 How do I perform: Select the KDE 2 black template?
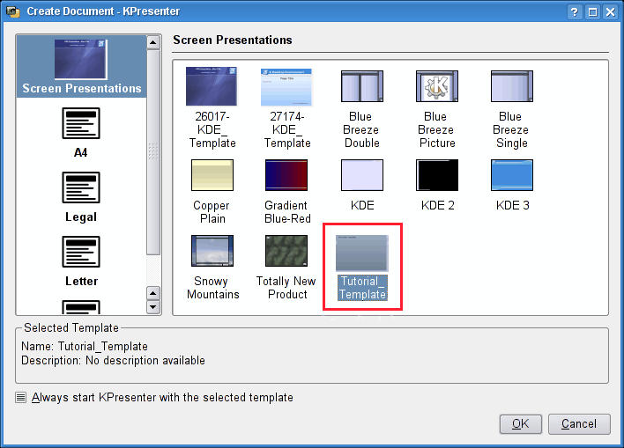tap(437, 175)
